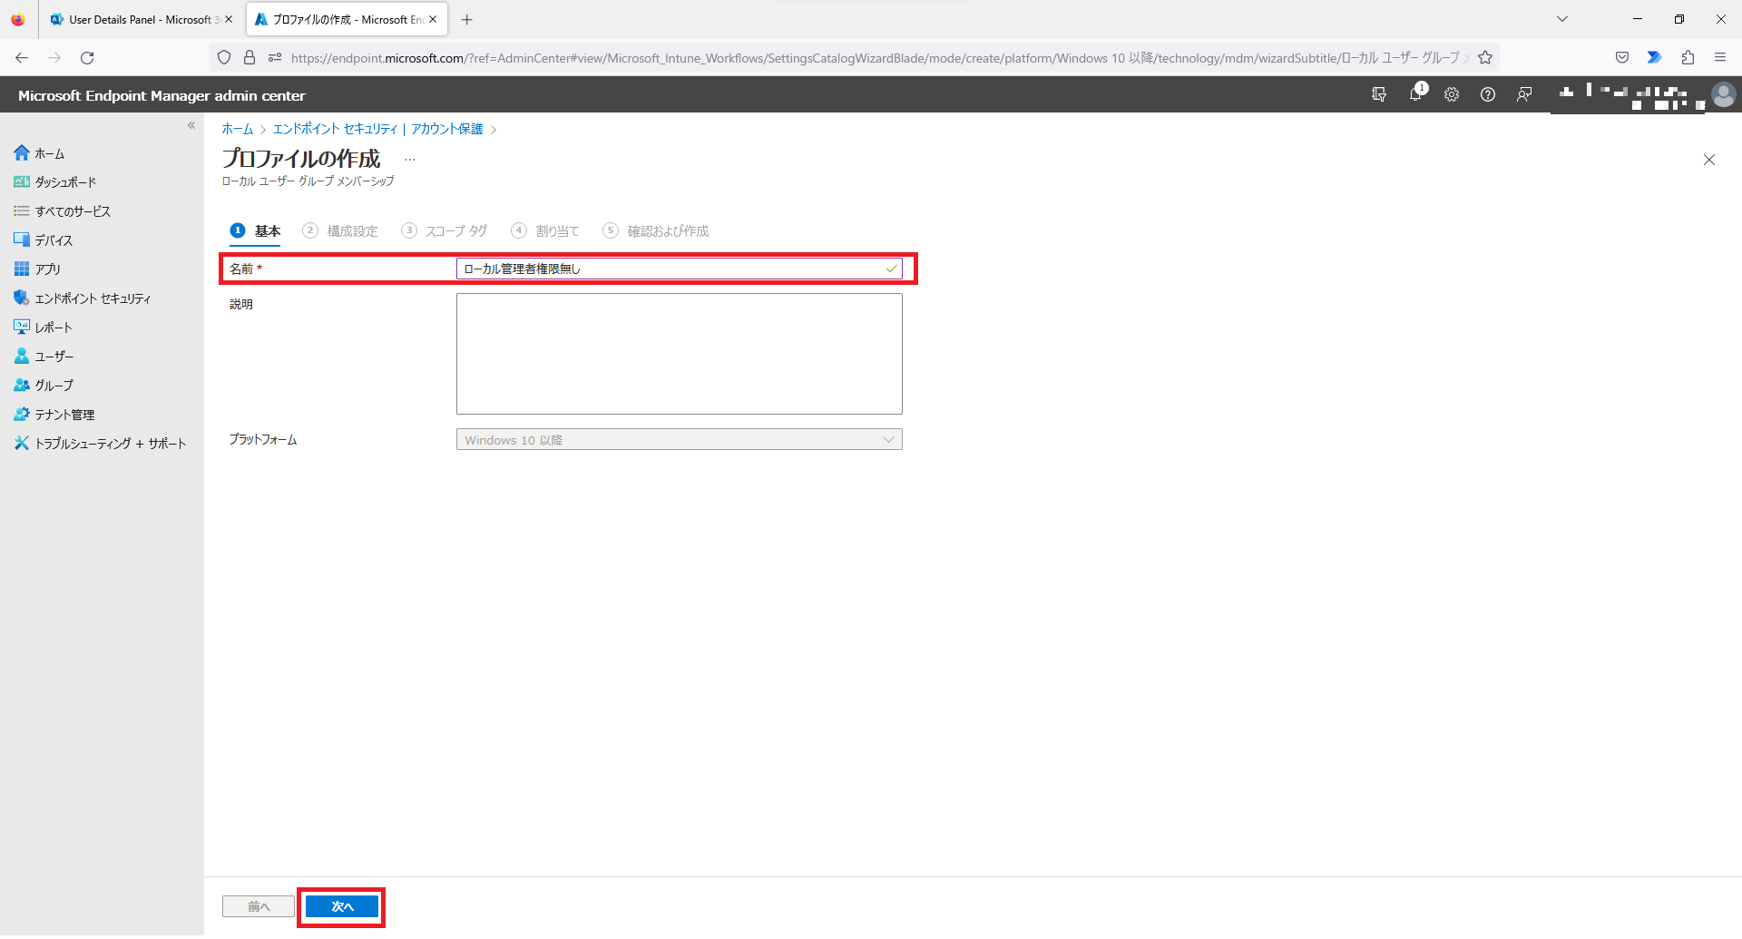Open the site permissions icon in the address bar
Viewport: 1742px width, 939px height.
tap(275, 58)
